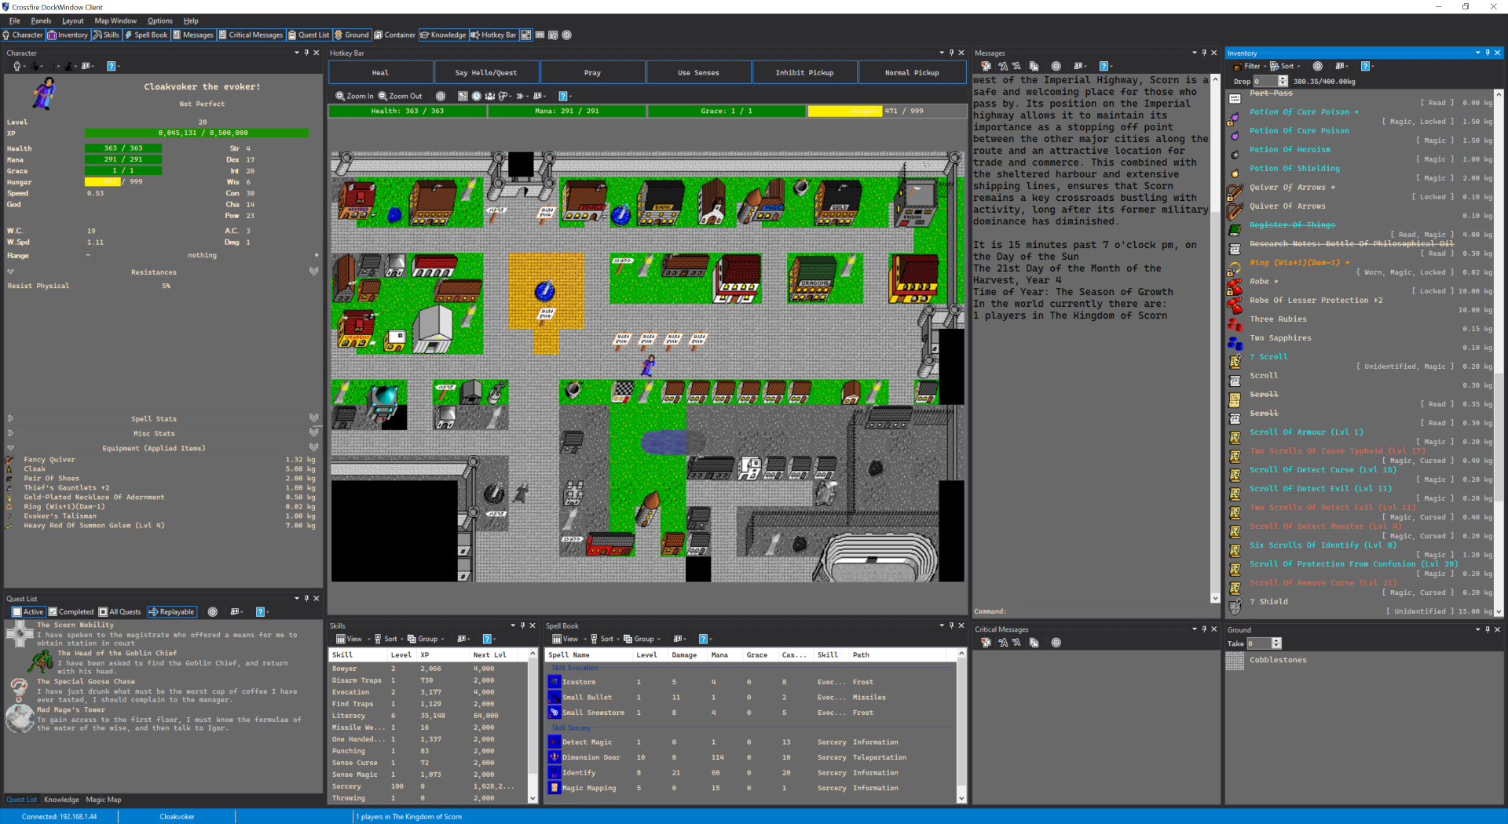
Task: Decrease message font size icon
Action: point(1016,66)
